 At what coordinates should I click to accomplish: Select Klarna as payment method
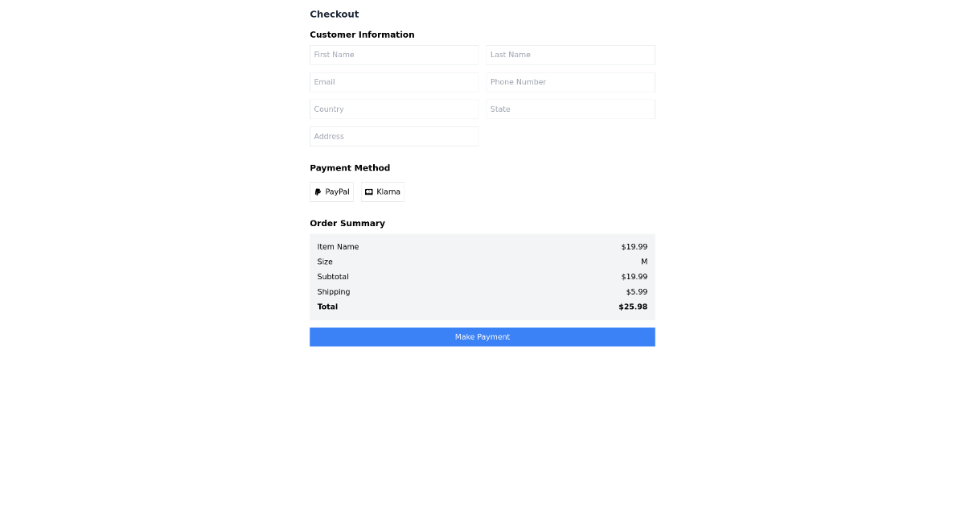pyautogui.click(x=382, y=192)
